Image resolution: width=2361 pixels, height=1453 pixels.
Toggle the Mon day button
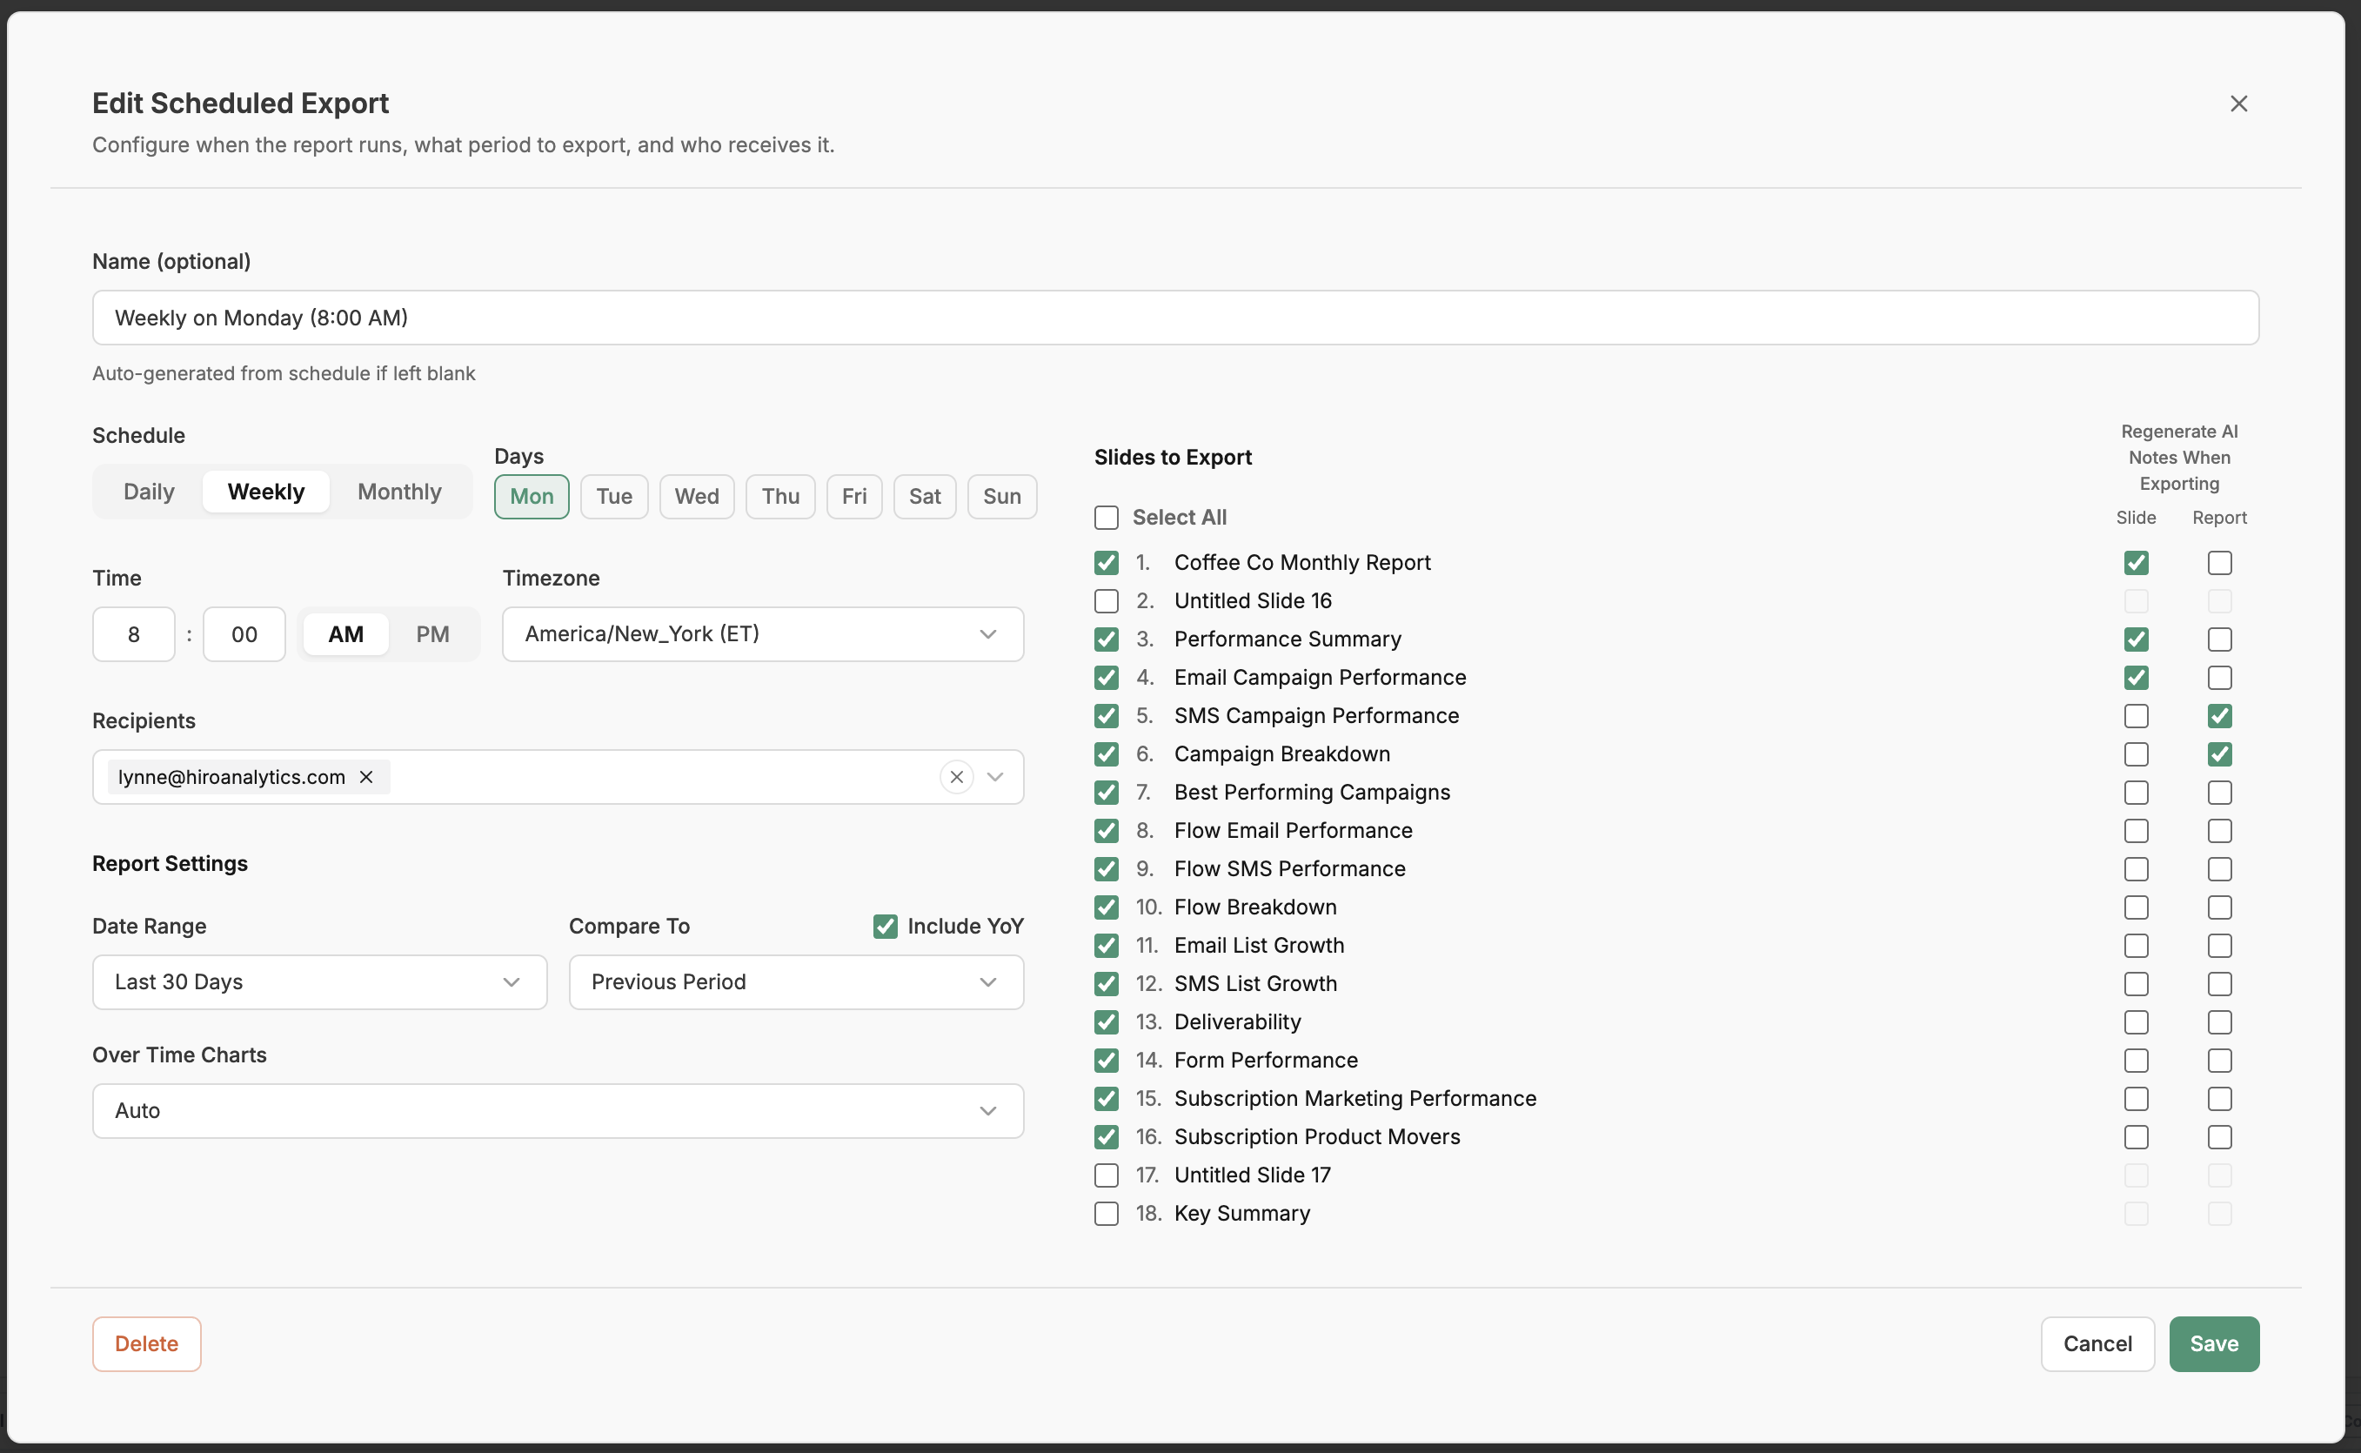(532, 496)
